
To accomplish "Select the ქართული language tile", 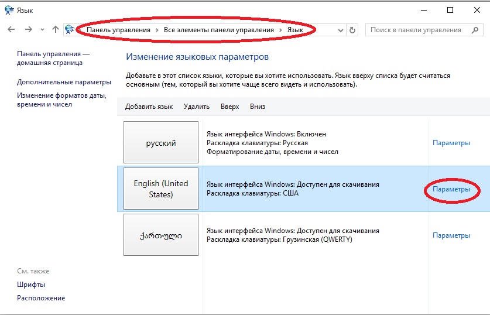I will tap(161, 235).
